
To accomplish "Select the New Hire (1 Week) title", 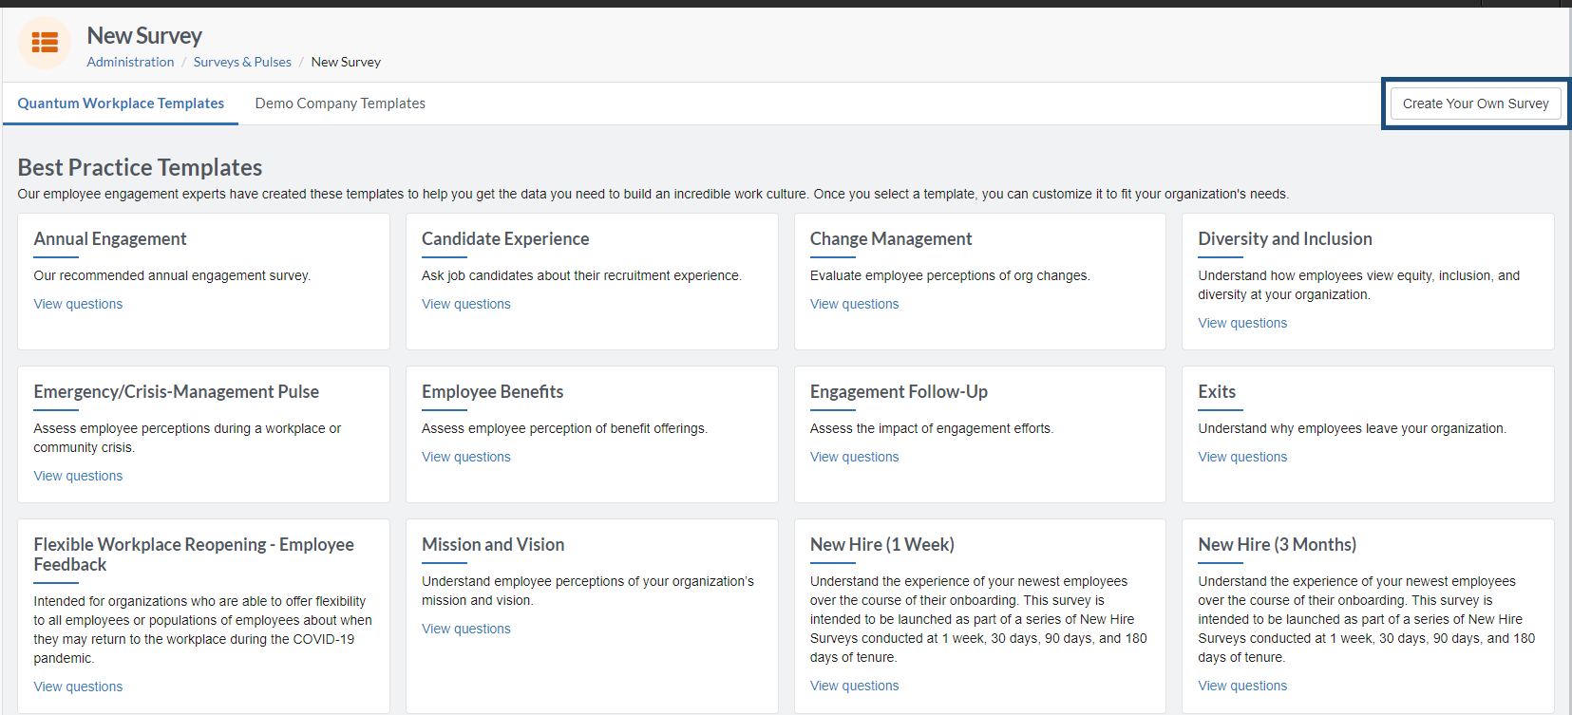I will pyautogui.click(x=882, y=545).
